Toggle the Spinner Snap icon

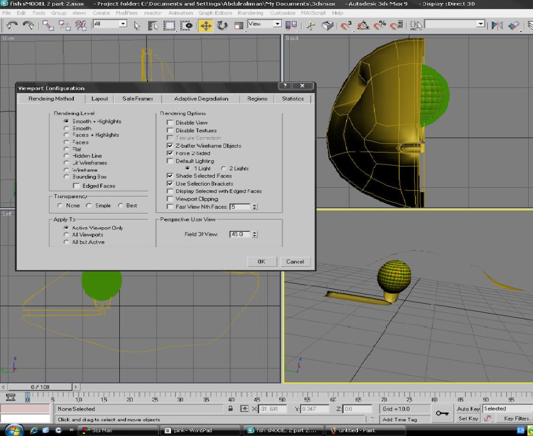[396, 26]
